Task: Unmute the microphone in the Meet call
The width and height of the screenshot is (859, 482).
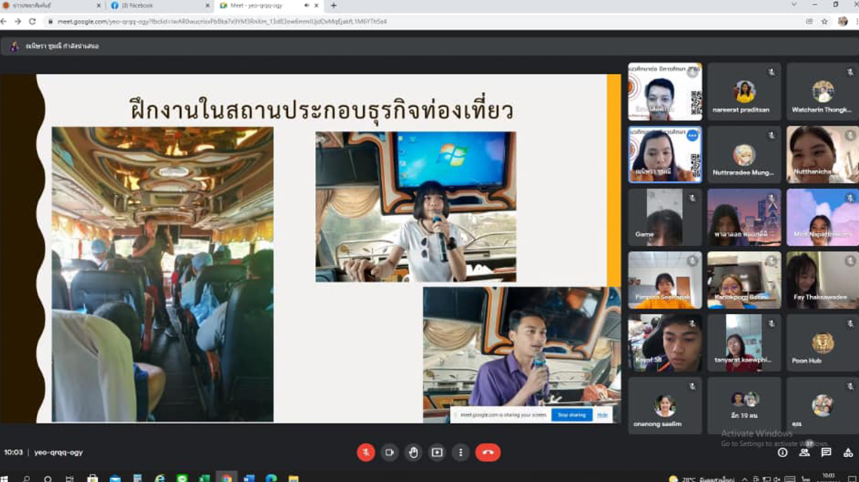Action: [366, 453]
